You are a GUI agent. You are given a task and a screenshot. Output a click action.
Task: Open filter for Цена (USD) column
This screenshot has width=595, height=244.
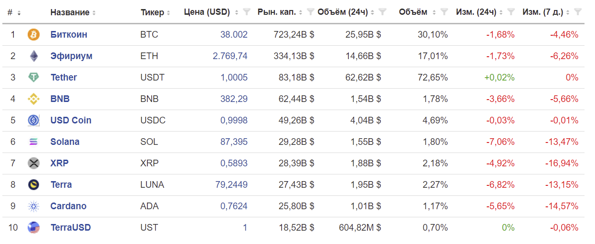[246, 12]
